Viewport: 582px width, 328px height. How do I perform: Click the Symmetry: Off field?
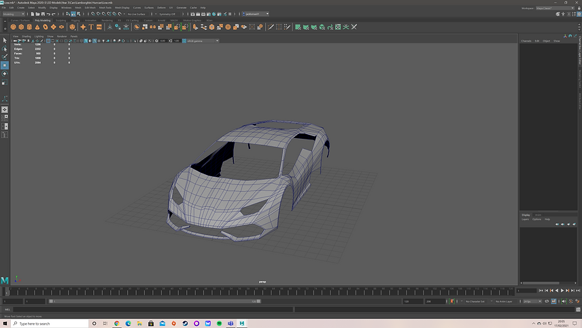pyautogui.click(x=167, y=14)
